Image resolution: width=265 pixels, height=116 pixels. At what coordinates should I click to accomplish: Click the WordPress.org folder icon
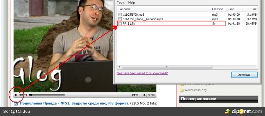point(182,90)
